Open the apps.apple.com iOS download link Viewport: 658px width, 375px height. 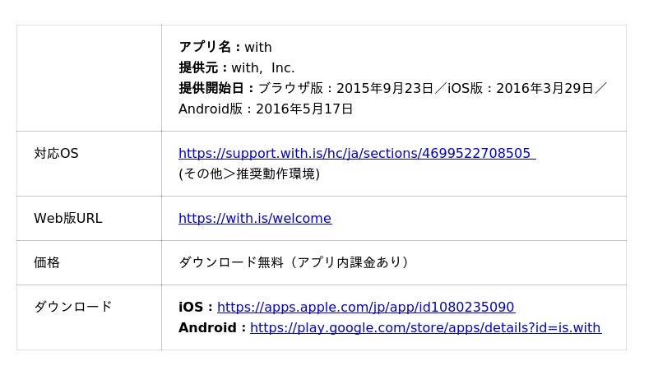[365, 307]
